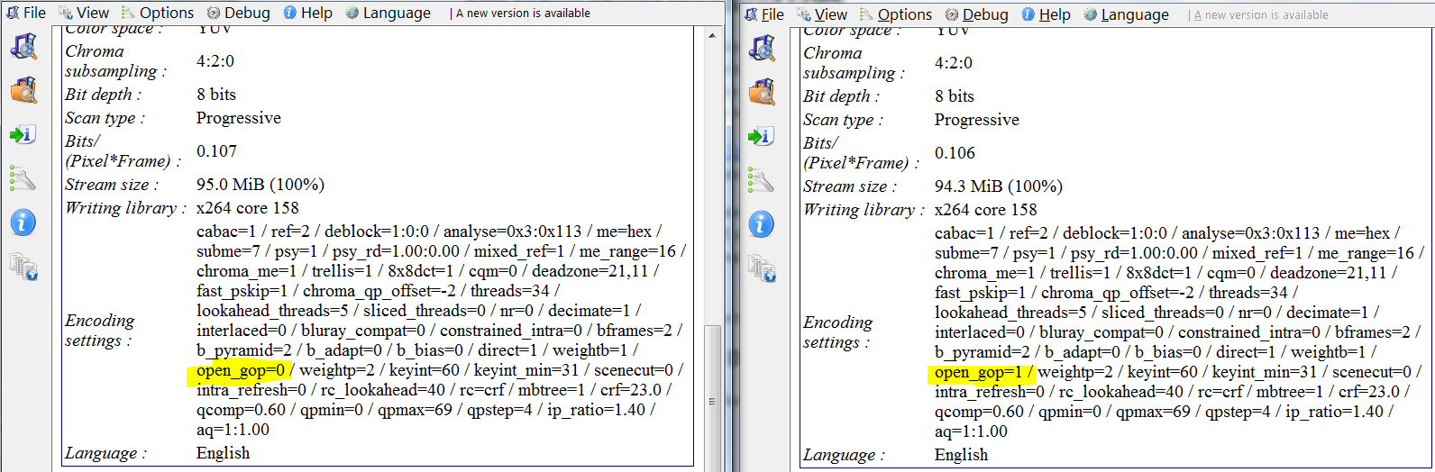
Task: Click 'Writing library :' label in left window
Action: click(125, 208)
